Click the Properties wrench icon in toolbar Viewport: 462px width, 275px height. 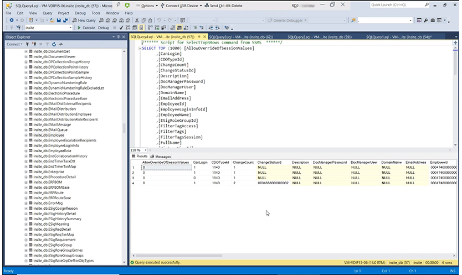pos(425,20)
